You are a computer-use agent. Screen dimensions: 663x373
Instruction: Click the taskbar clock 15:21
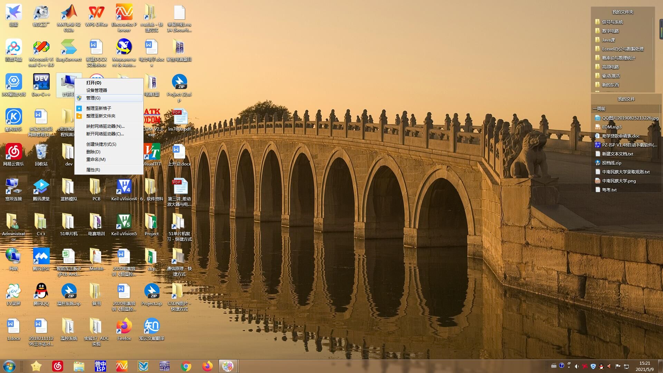click(x=645, y=363)
